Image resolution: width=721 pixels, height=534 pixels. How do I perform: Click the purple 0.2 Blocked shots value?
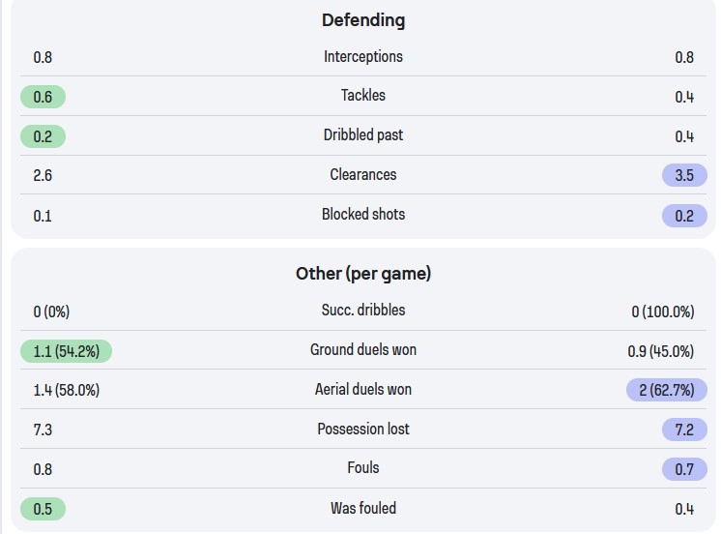tap(684, 216)
